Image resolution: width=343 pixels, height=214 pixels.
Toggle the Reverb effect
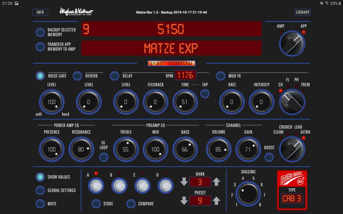click(x=78, y=76)
